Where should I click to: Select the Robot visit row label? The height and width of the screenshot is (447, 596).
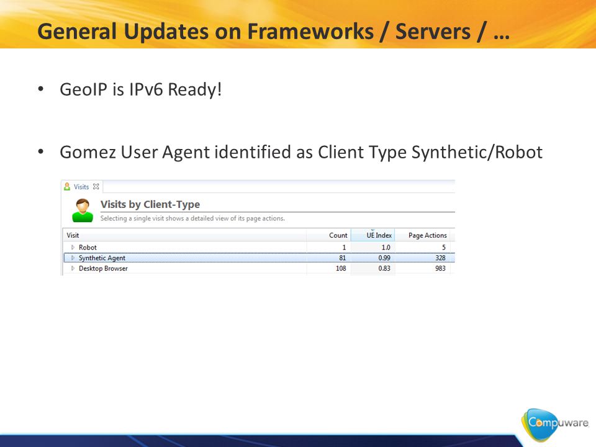tap(88, 248)
